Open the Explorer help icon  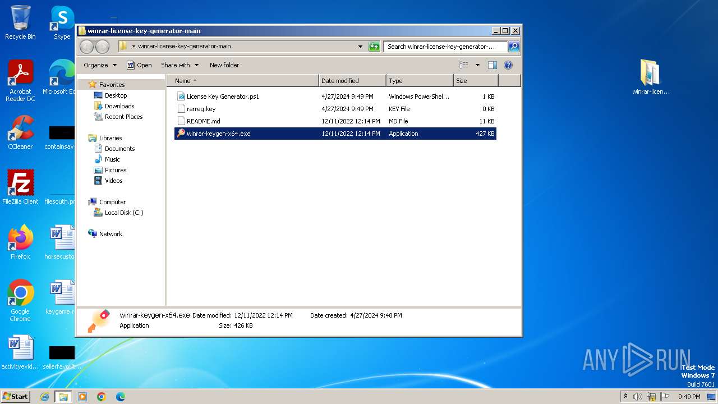coord(508,65)
